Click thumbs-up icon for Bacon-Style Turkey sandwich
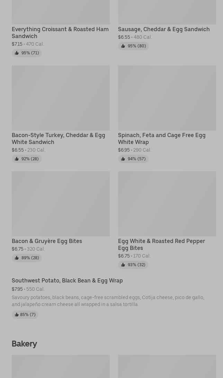 click(17, 159)
